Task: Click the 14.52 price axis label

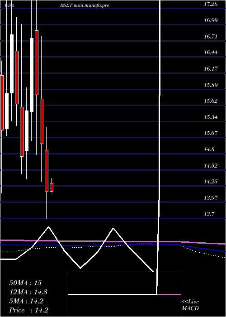Action: click(x=211, y=166)
